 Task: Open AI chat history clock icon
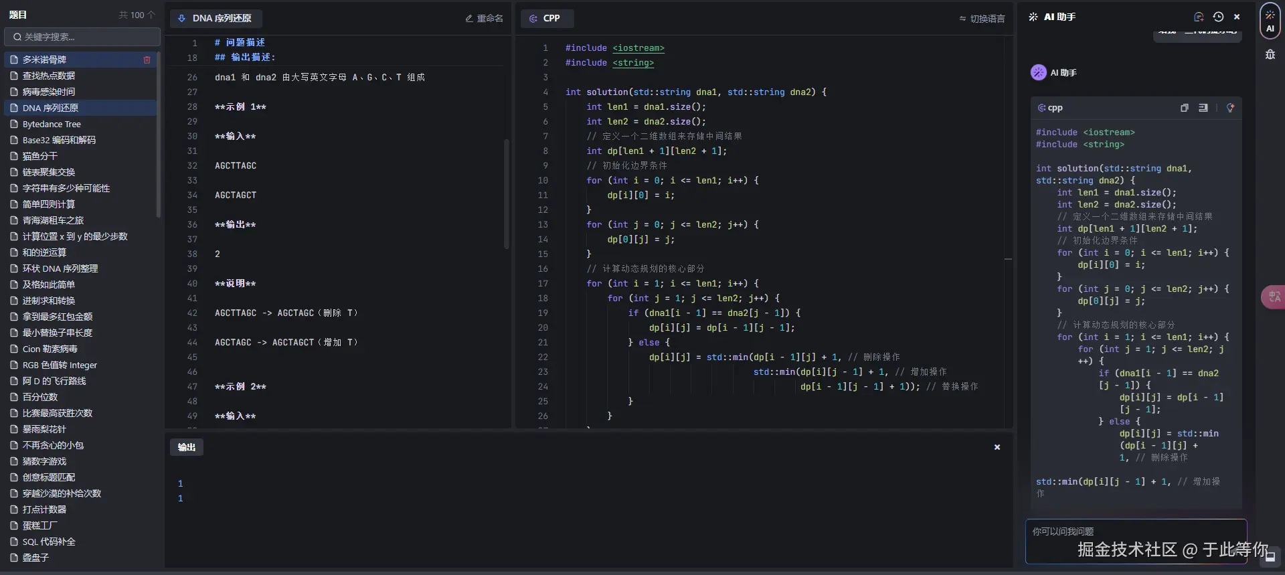1218,17
